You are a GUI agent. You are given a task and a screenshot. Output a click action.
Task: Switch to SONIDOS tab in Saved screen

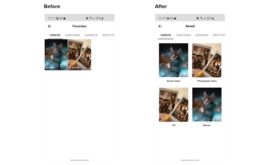click(x=202, y=35)
